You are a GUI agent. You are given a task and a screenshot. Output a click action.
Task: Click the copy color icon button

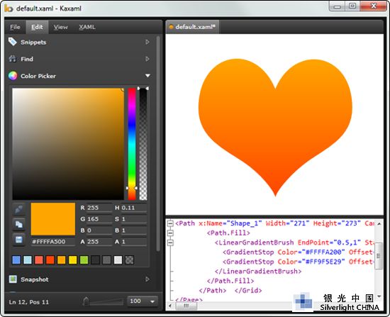(x=19, y=224)
